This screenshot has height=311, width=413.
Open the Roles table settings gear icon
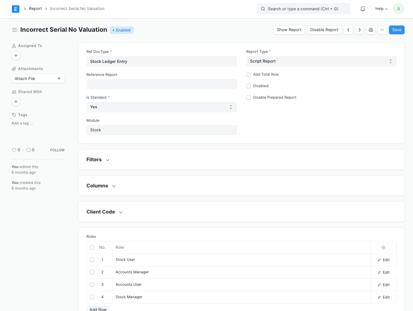(x=383, y=247)
